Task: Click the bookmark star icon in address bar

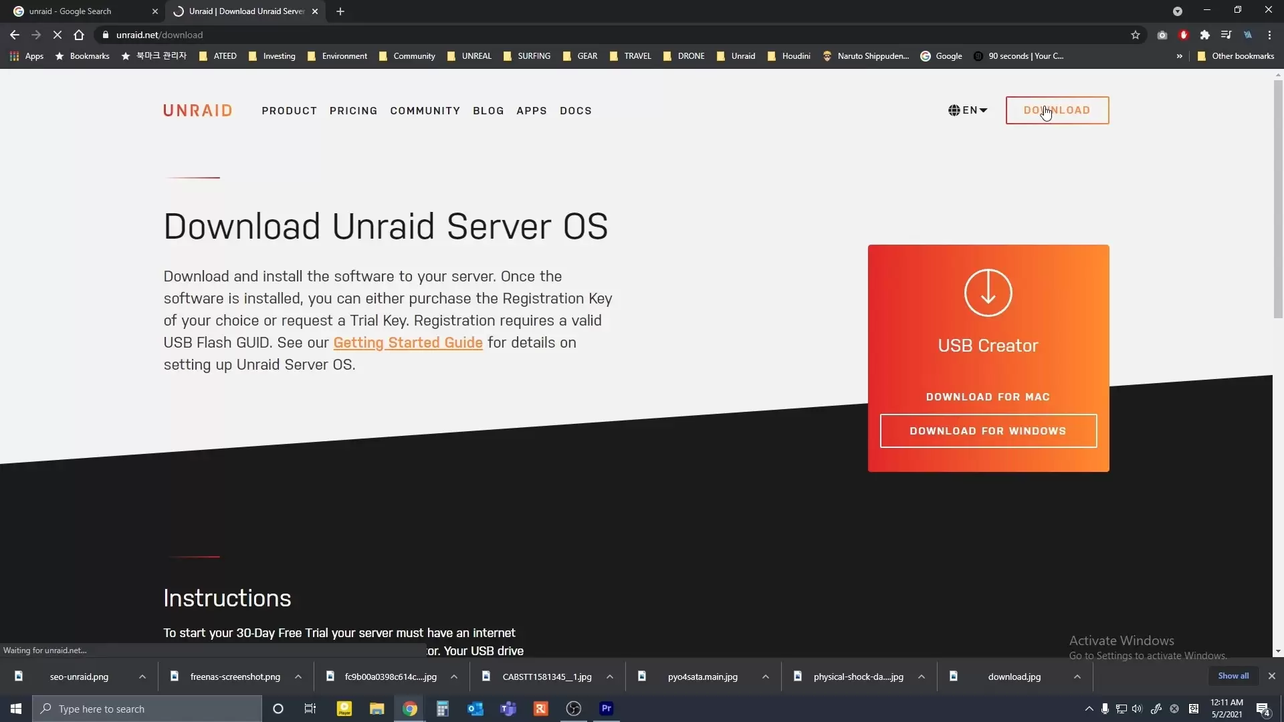Action: click(x=1135, y=35)
